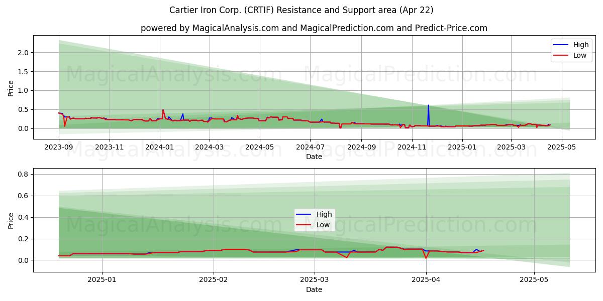The image size is (603, 301).
Task: Click the 'Price' y-axis title of bottom chart
Action: point(11,220)
